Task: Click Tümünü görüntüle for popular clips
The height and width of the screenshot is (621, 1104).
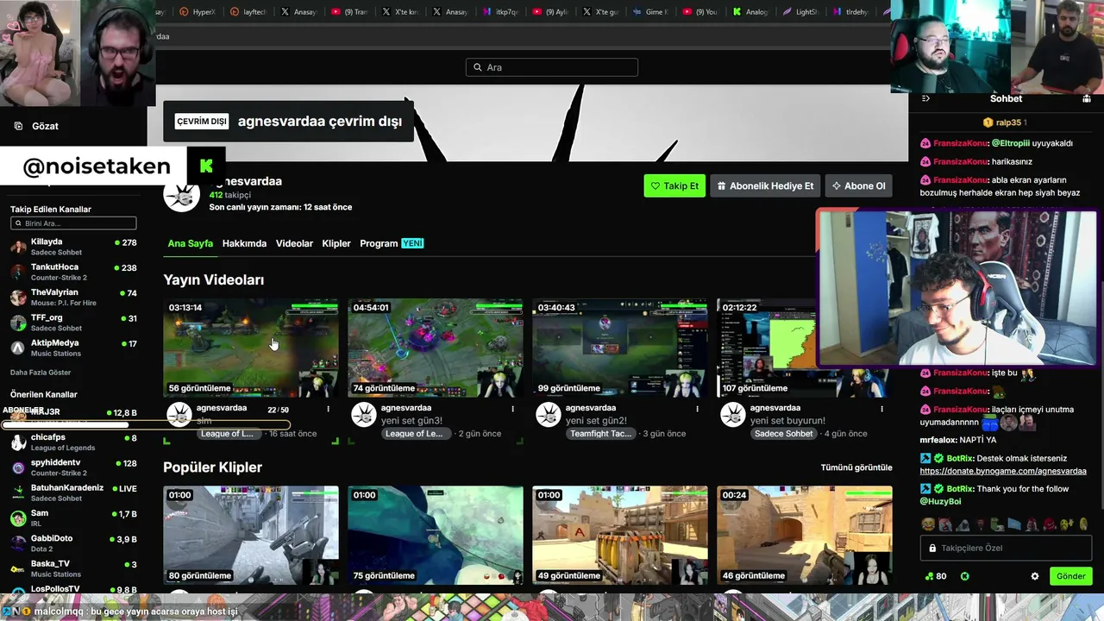Action: click(856, 467)
